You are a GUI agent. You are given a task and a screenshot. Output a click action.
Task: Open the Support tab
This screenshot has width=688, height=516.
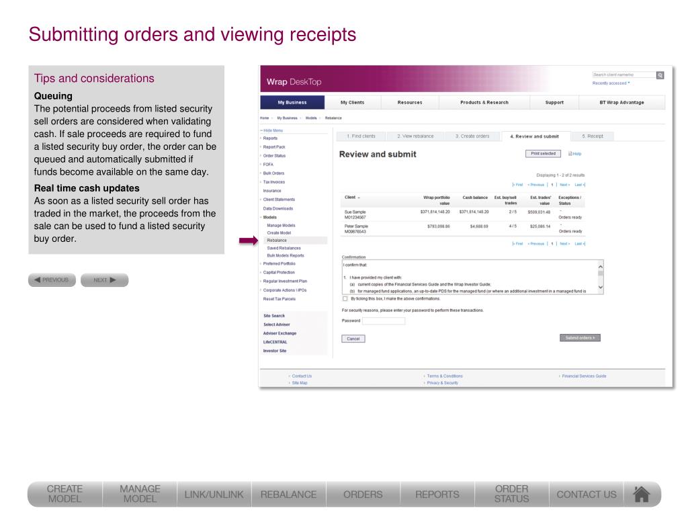pos(554,102)
